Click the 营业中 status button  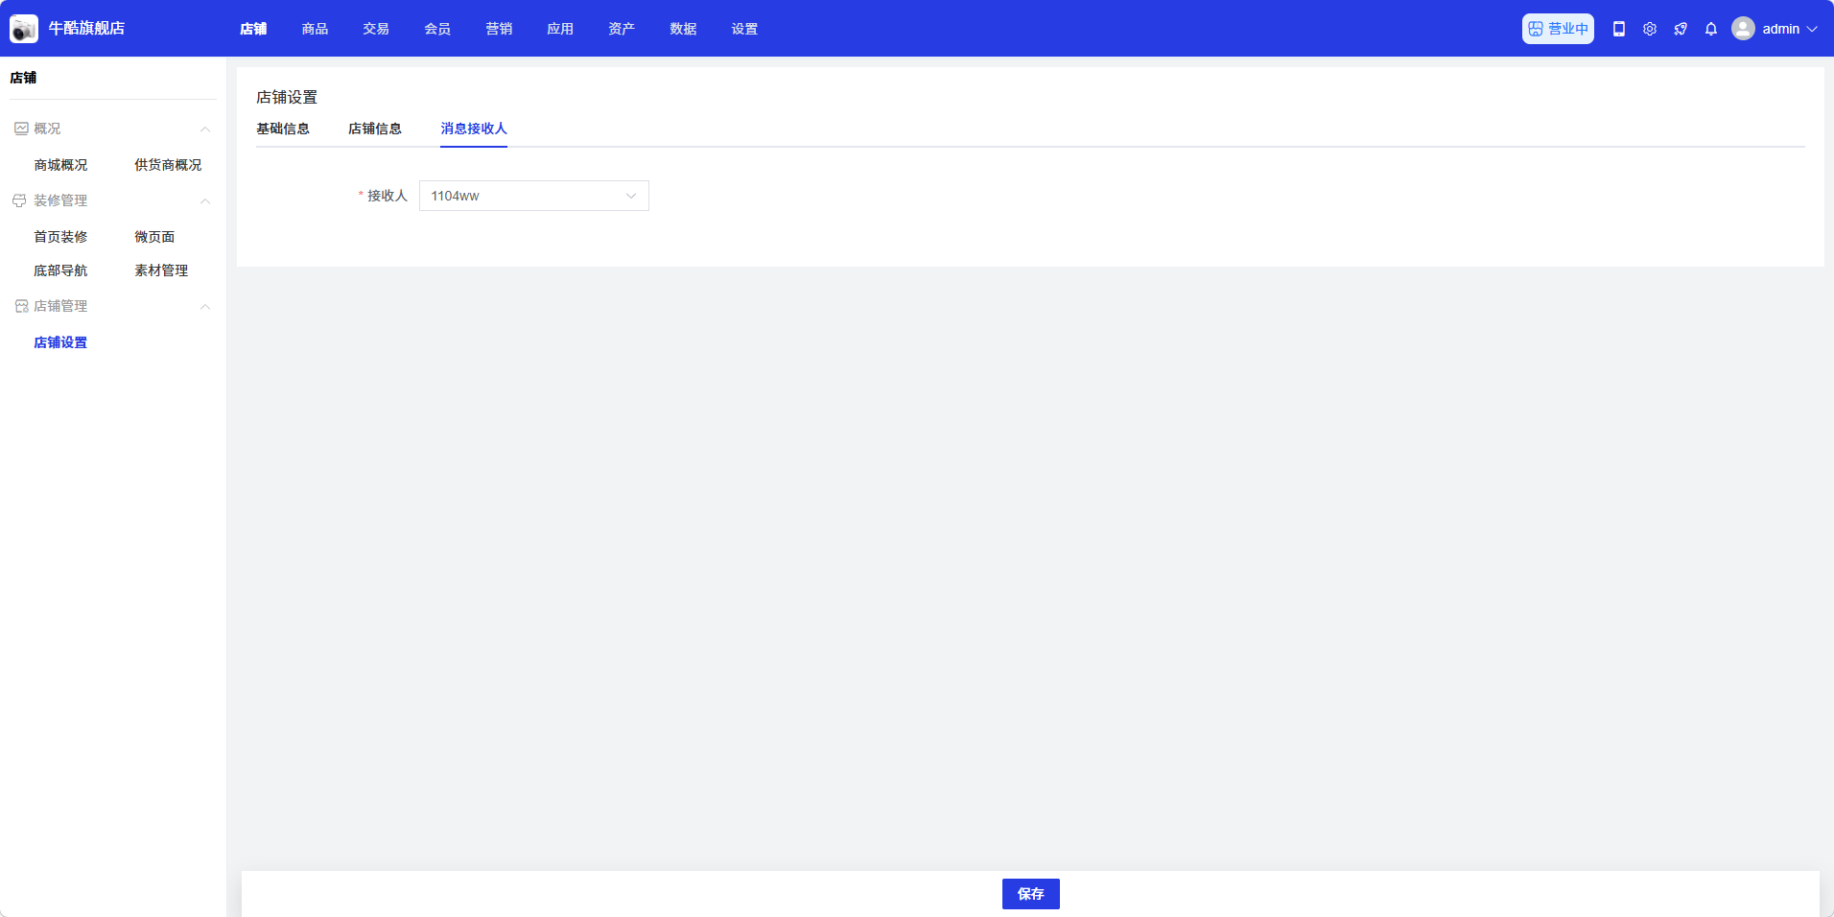1558,29
